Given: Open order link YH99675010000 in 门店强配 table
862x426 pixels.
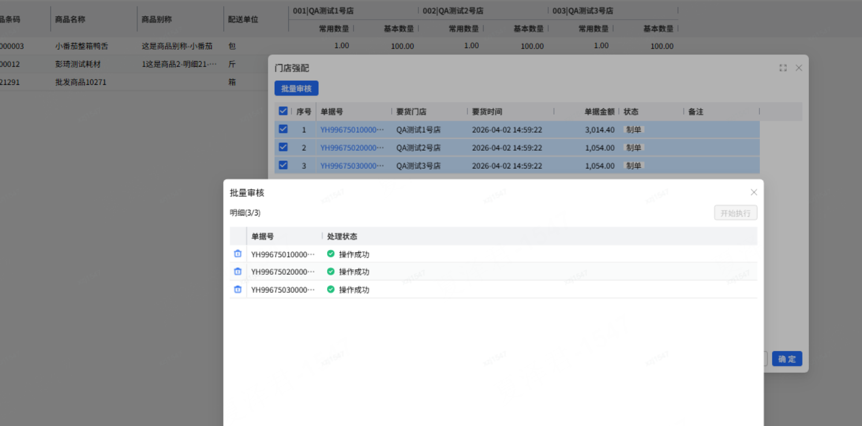Looking at the screenshot, I should pos(352,130).
